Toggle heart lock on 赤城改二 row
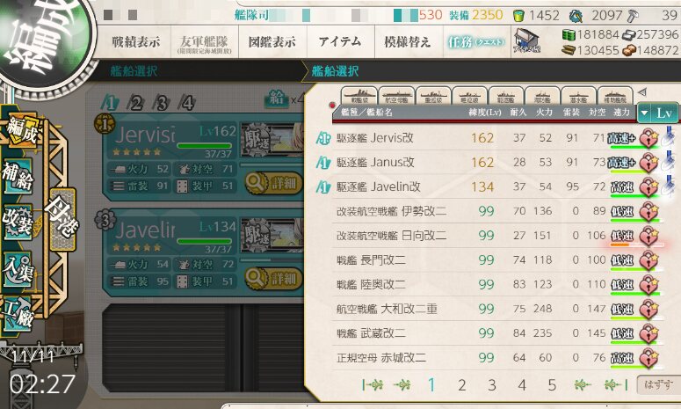 [649, 358]
